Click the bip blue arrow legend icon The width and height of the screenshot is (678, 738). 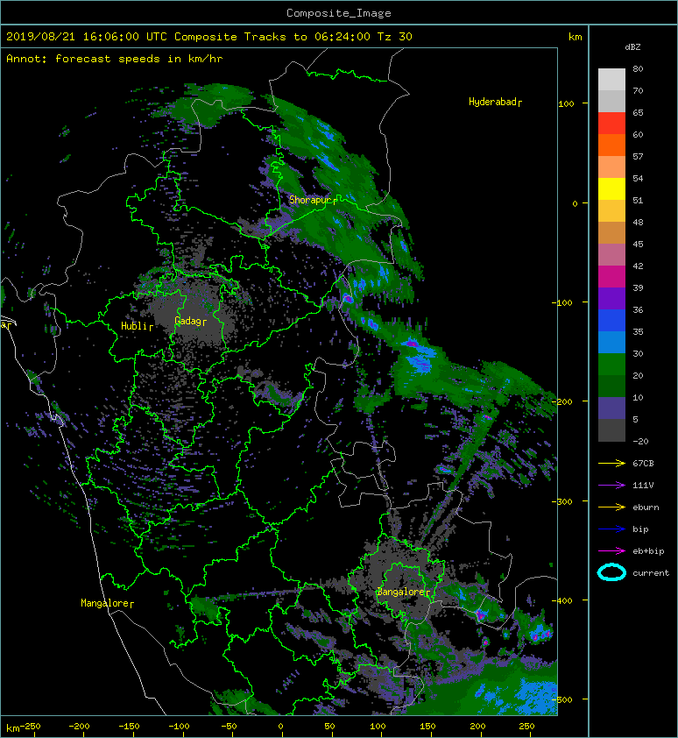(611, 529)
